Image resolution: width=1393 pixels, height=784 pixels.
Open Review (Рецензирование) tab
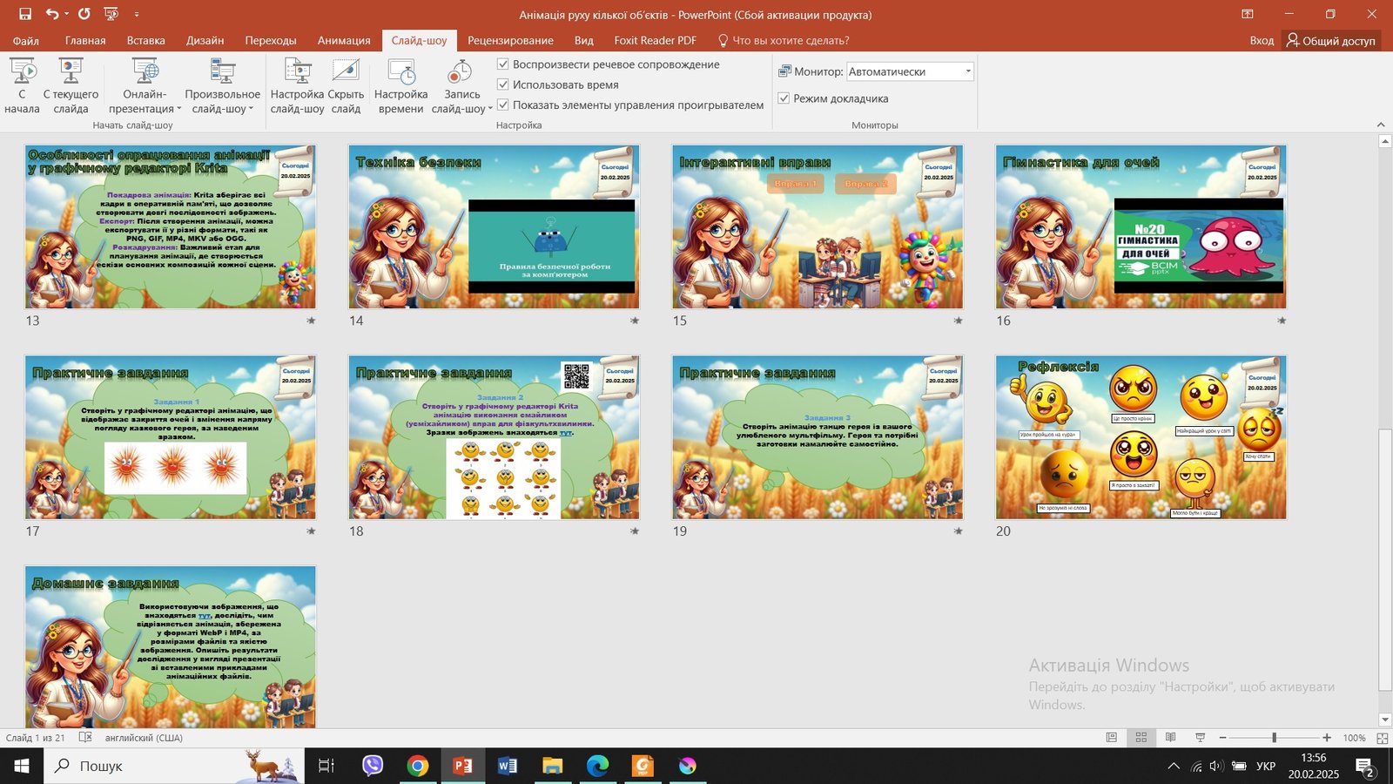tap(510, 40)
